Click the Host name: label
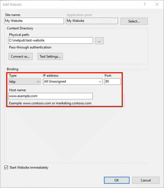 (x=18, y=90)
